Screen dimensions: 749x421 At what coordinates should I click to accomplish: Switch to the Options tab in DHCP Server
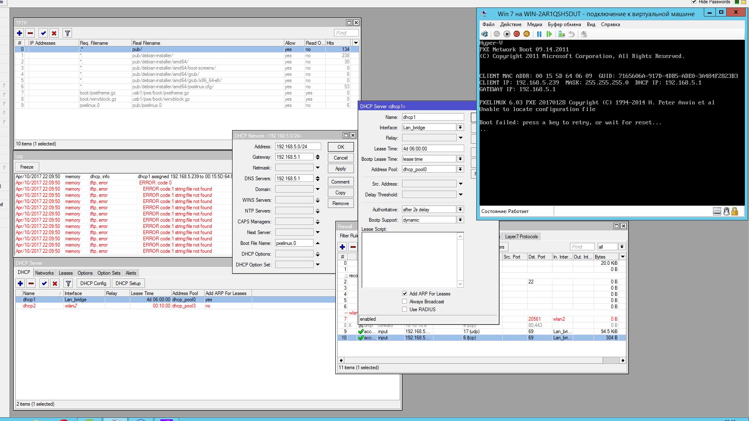85,273
